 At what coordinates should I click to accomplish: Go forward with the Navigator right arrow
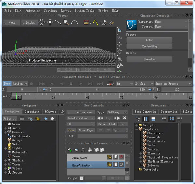click(x=52, y=119)
